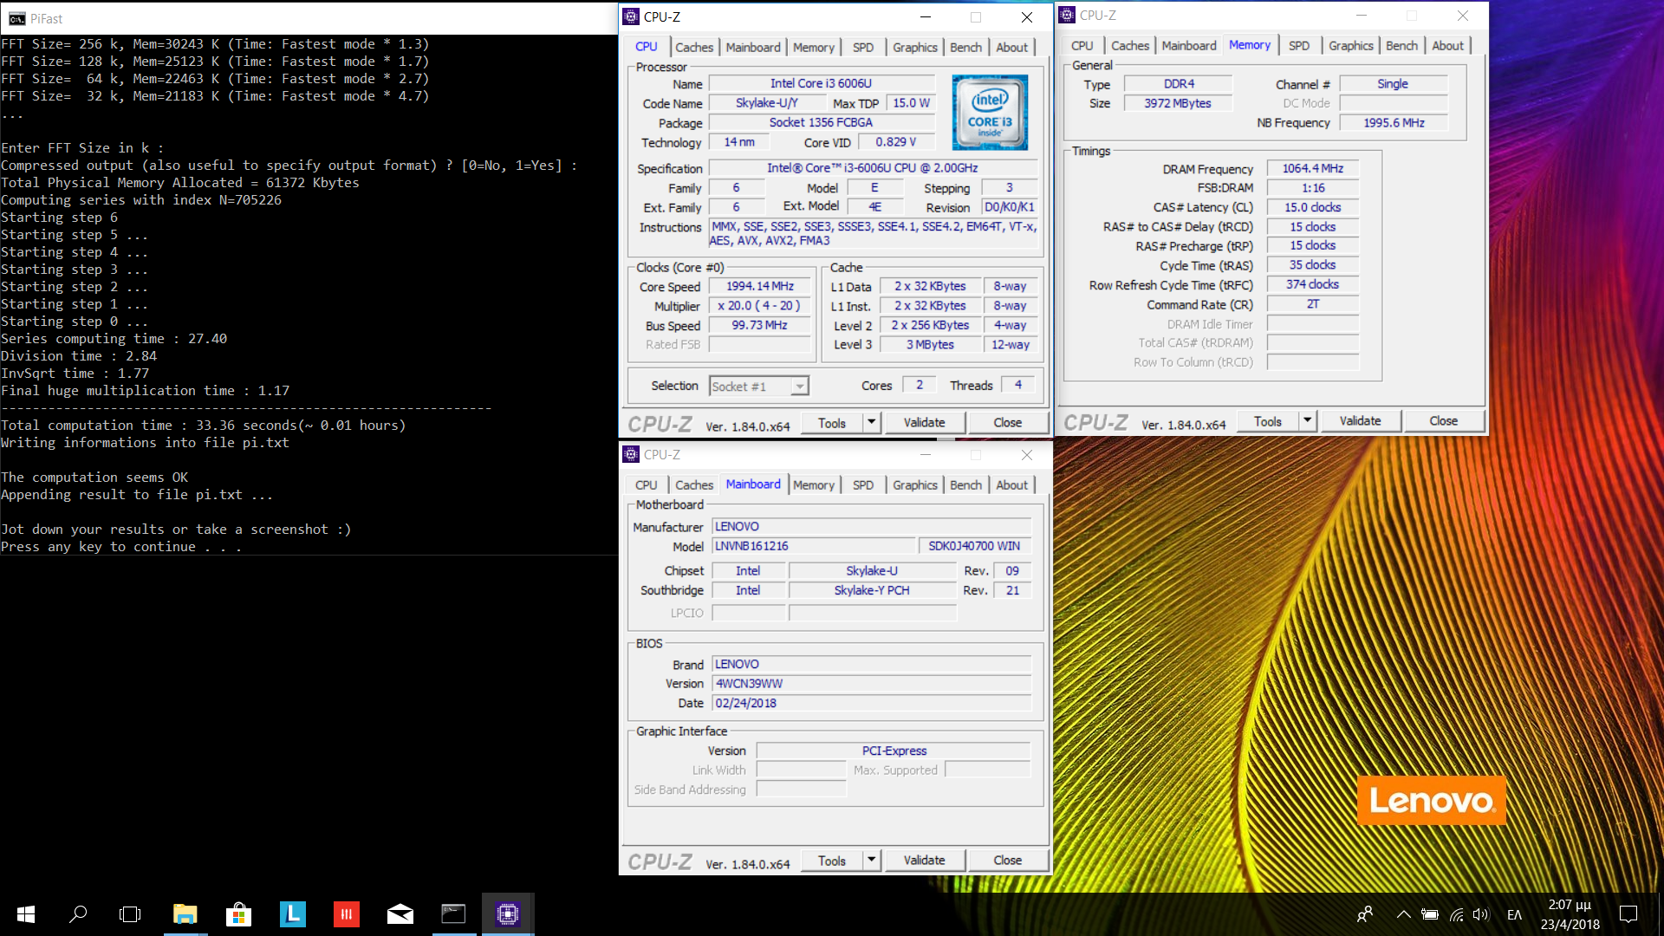This screenshot has width=1664, height=936.
Task: Click the BIOS version 4WCN39WW field
Action: coord(872,684)
